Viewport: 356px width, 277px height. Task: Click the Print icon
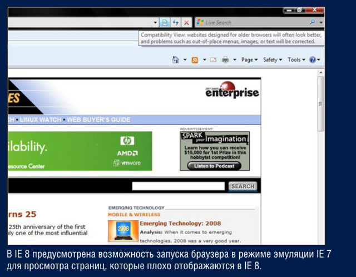(225, 60)
